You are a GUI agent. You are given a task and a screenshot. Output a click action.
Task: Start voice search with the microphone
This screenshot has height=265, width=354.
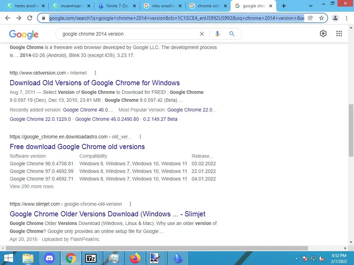217,34
